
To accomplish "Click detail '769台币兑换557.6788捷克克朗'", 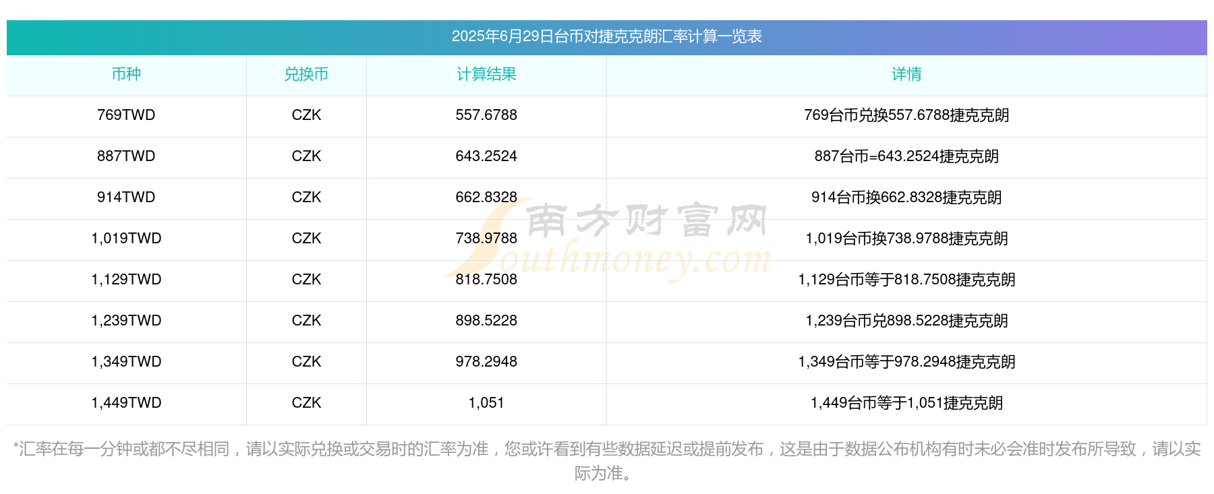I will pos(906,115).
